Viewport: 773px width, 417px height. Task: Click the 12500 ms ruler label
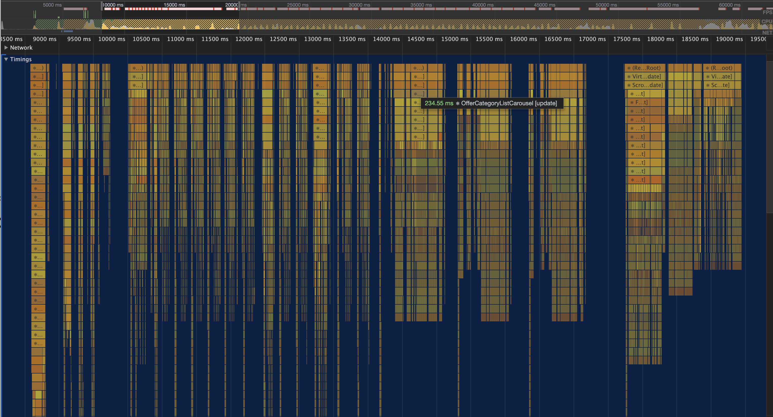(283, 39)
